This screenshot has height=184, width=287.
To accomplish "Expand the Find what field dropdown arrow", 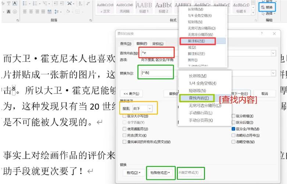I will click(x=273, y=53).
